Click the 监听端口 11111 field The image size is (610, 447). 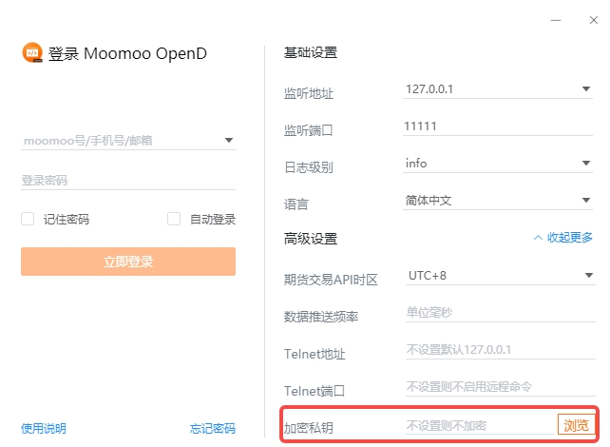tap(498, 126)
